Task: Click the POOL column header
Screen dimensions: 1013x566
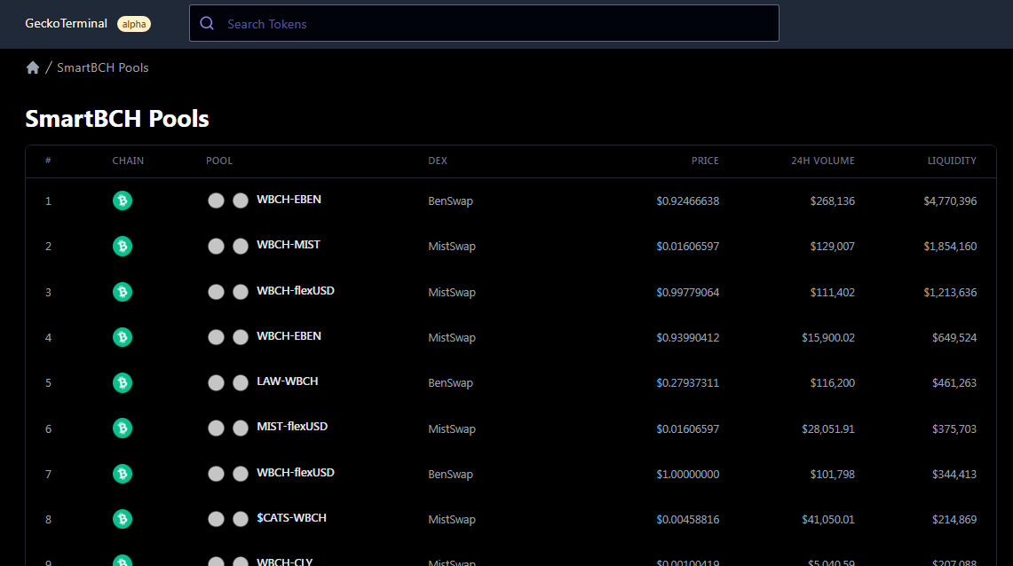Action: (x=219, y=161)
